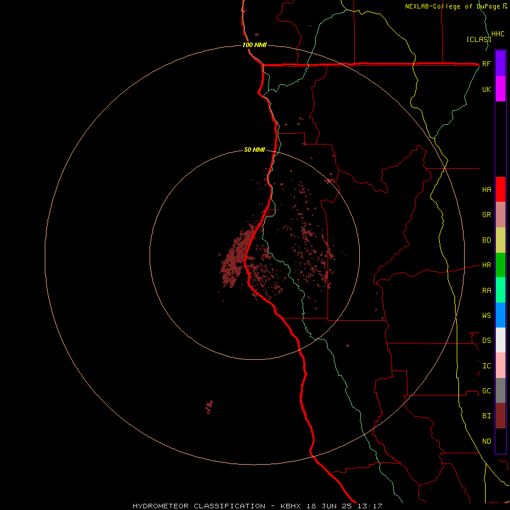Viewport: 510px width, 510px height.
Task: Select the bright red HA legend swatch
Action: tap(500, 189)
